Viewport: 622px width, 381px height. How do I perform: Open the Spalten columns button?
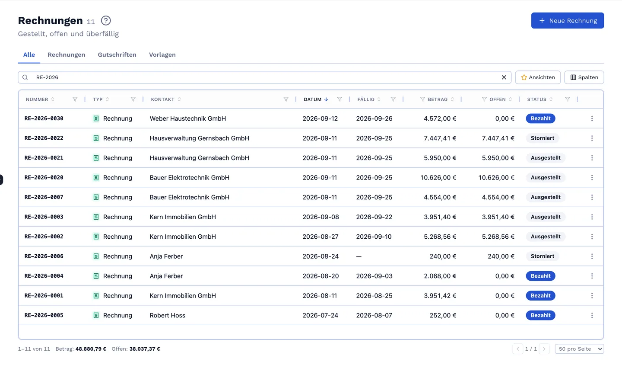[584, 77]
